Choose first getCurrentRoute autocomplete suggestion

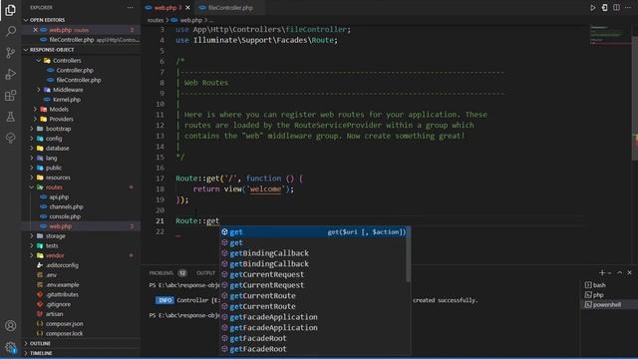click(x=313, y=296)
